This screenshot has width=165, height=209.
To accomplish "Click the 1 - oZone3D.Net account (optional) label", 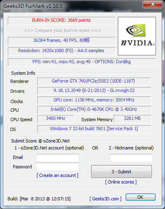I will pyautogui.click(x=49, y=148).
